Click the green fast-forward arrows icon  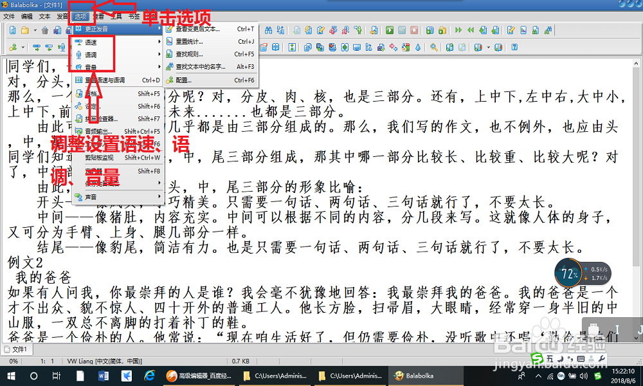coord(458,30)
